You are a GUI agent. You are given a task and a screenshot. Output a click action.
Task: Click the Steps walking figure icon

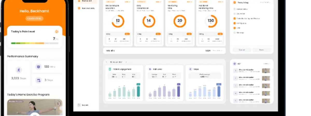[190, 69]
